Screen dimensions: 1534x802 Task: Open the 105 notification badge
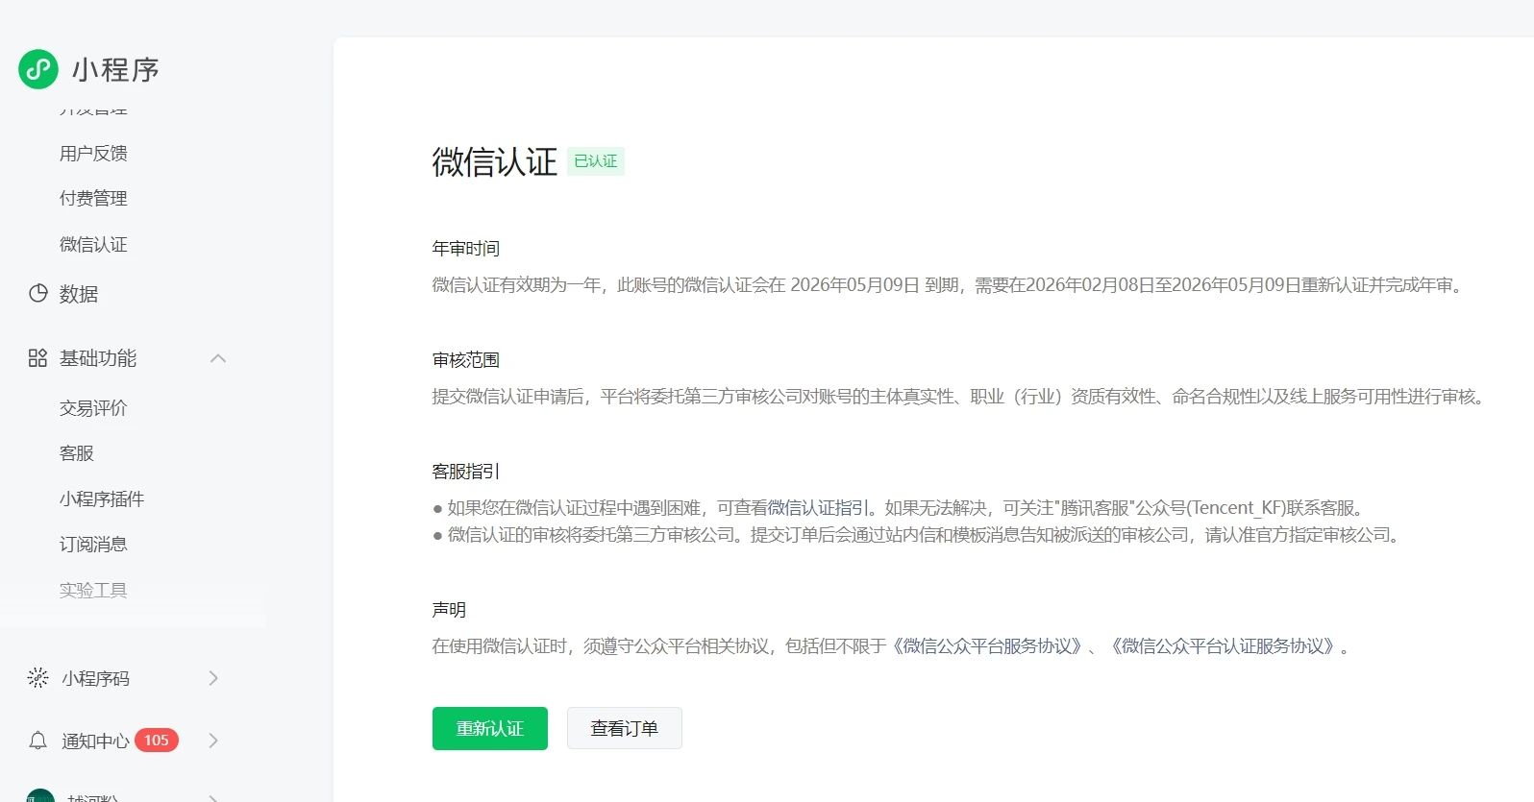(157, 741)
